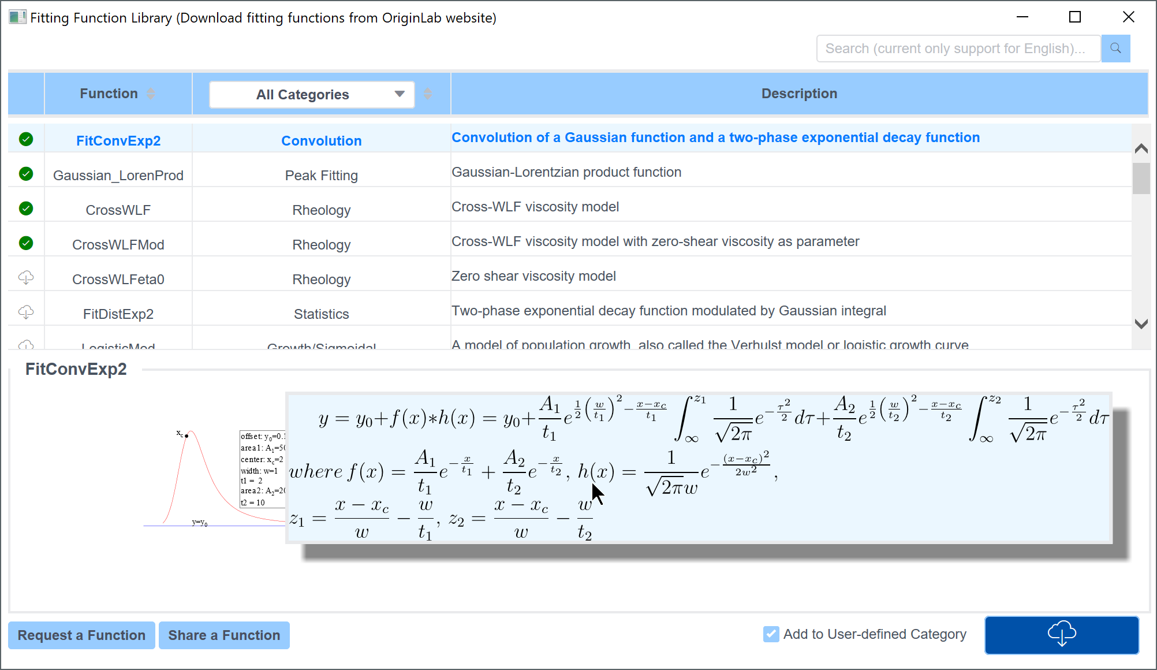This screenshot has width=1157, height=670.
Task: Click the cloud download button
Action: tap(1061, 634)
